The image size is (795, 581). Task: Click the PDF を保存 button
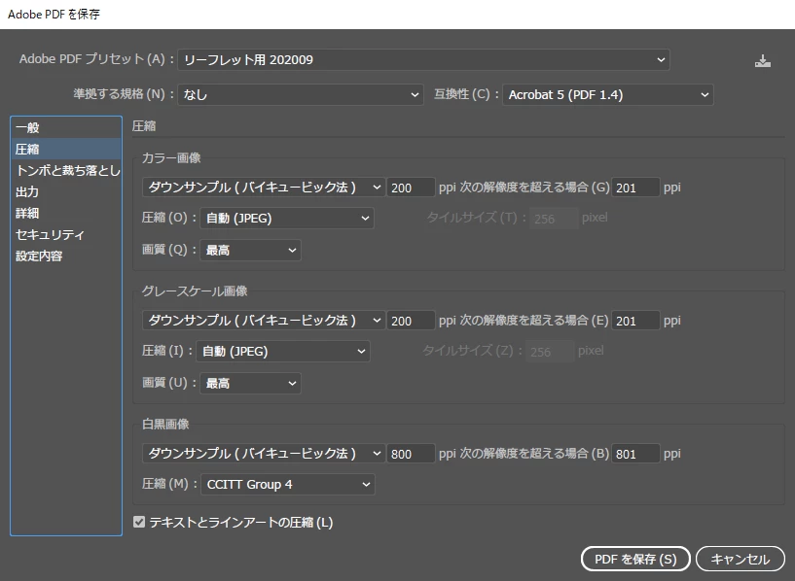[x=635, y=559]
